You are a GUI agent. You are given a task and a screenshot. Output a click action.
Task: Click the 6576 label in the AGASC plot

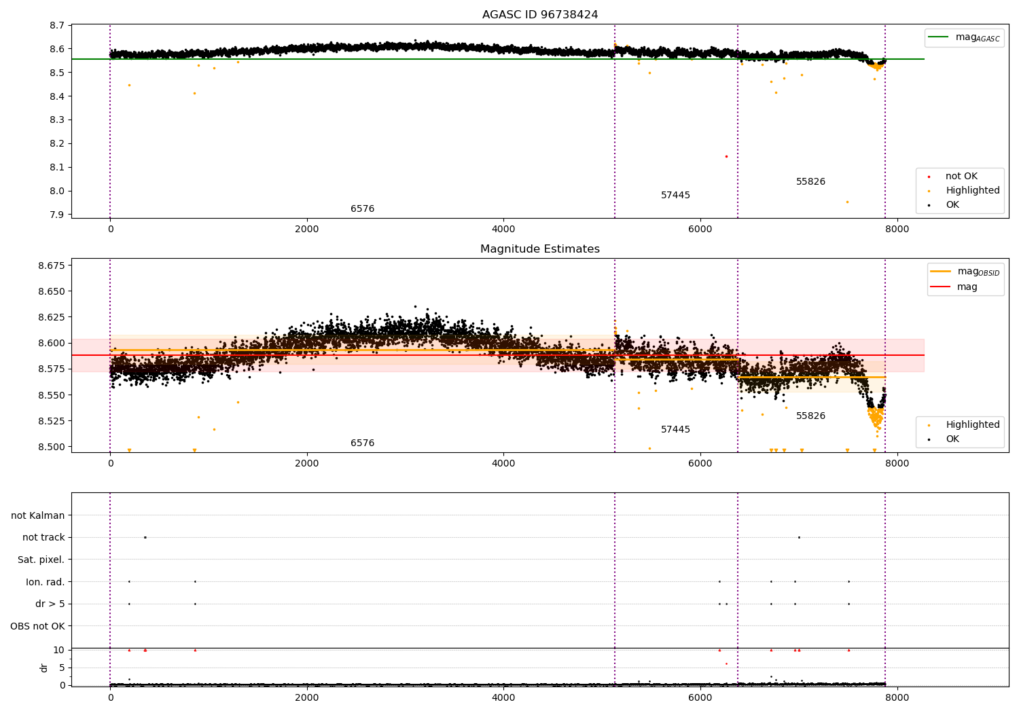point(362,208)
